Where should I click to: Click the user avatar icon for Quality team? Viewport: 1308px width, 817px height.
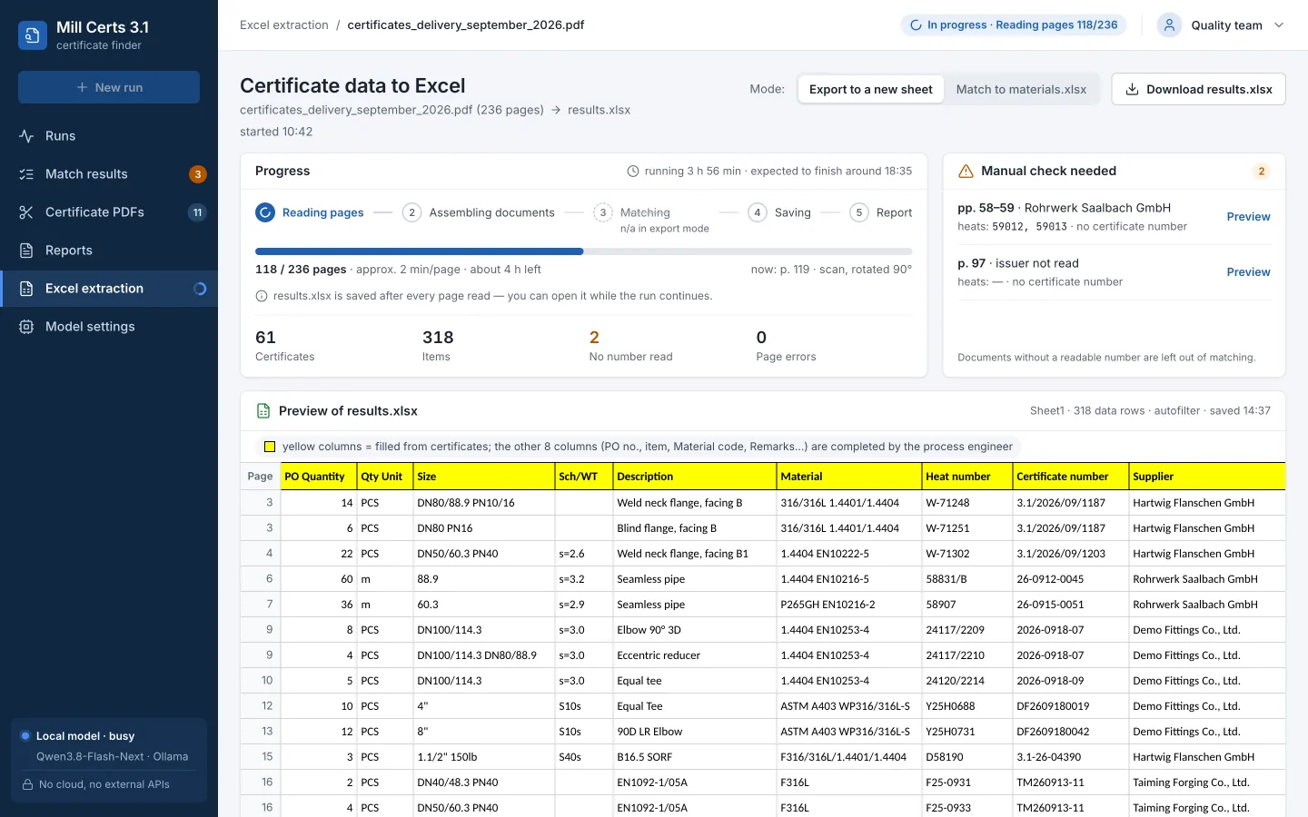pos(1169,25)
